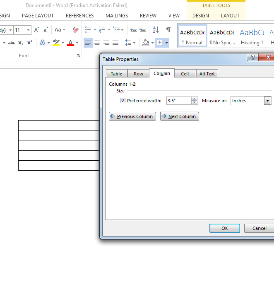Increase preferred width with up spinner
This screenshot has height=285, width=274.
tap(194, 99)
